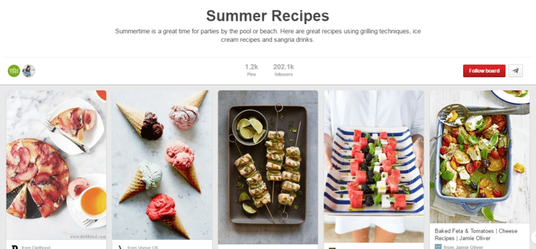Screen dimensions: 536x249
Task: Click the Follow board button
Action: tap(484, 71)
